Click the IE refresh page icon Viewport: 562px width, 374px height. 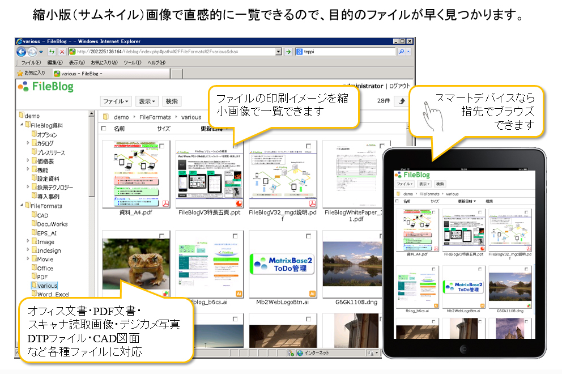pos(52,52)
